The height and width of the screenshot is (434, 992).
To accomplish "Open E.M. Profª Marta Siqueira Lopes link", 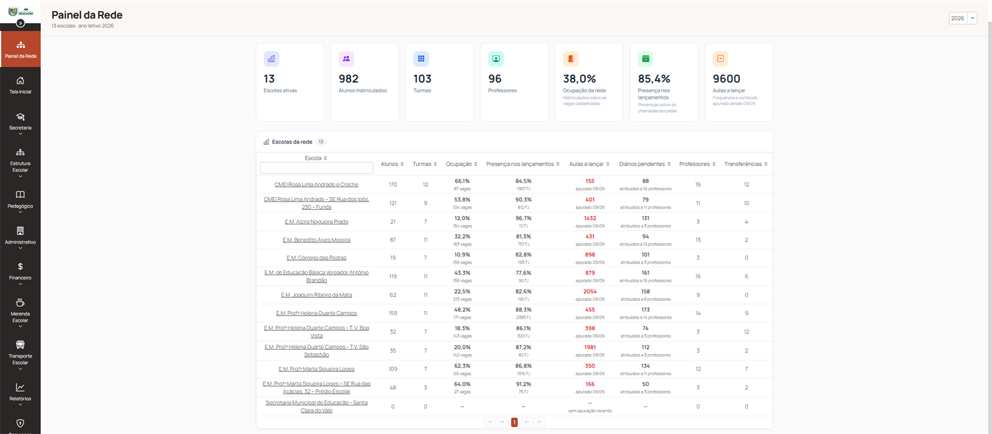I will coord(317,369).
